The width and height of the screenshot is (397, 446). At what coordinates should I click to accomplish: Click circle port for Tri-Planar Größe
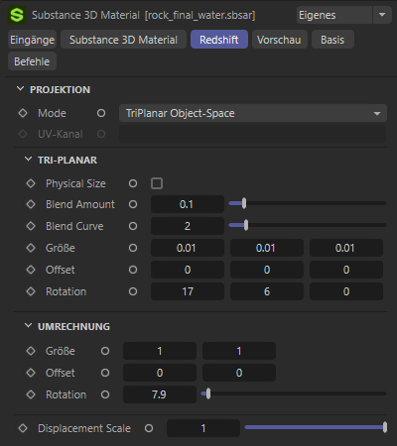coord(133,248)
